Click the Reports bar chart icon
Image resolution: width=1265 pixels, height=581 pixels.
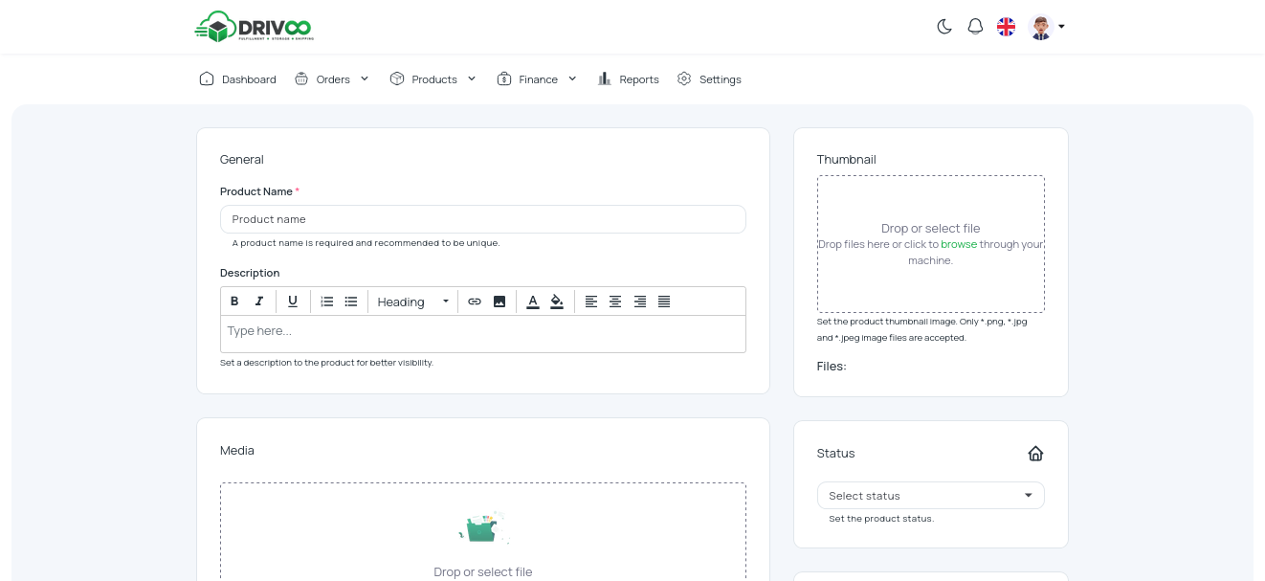point(605,78)
